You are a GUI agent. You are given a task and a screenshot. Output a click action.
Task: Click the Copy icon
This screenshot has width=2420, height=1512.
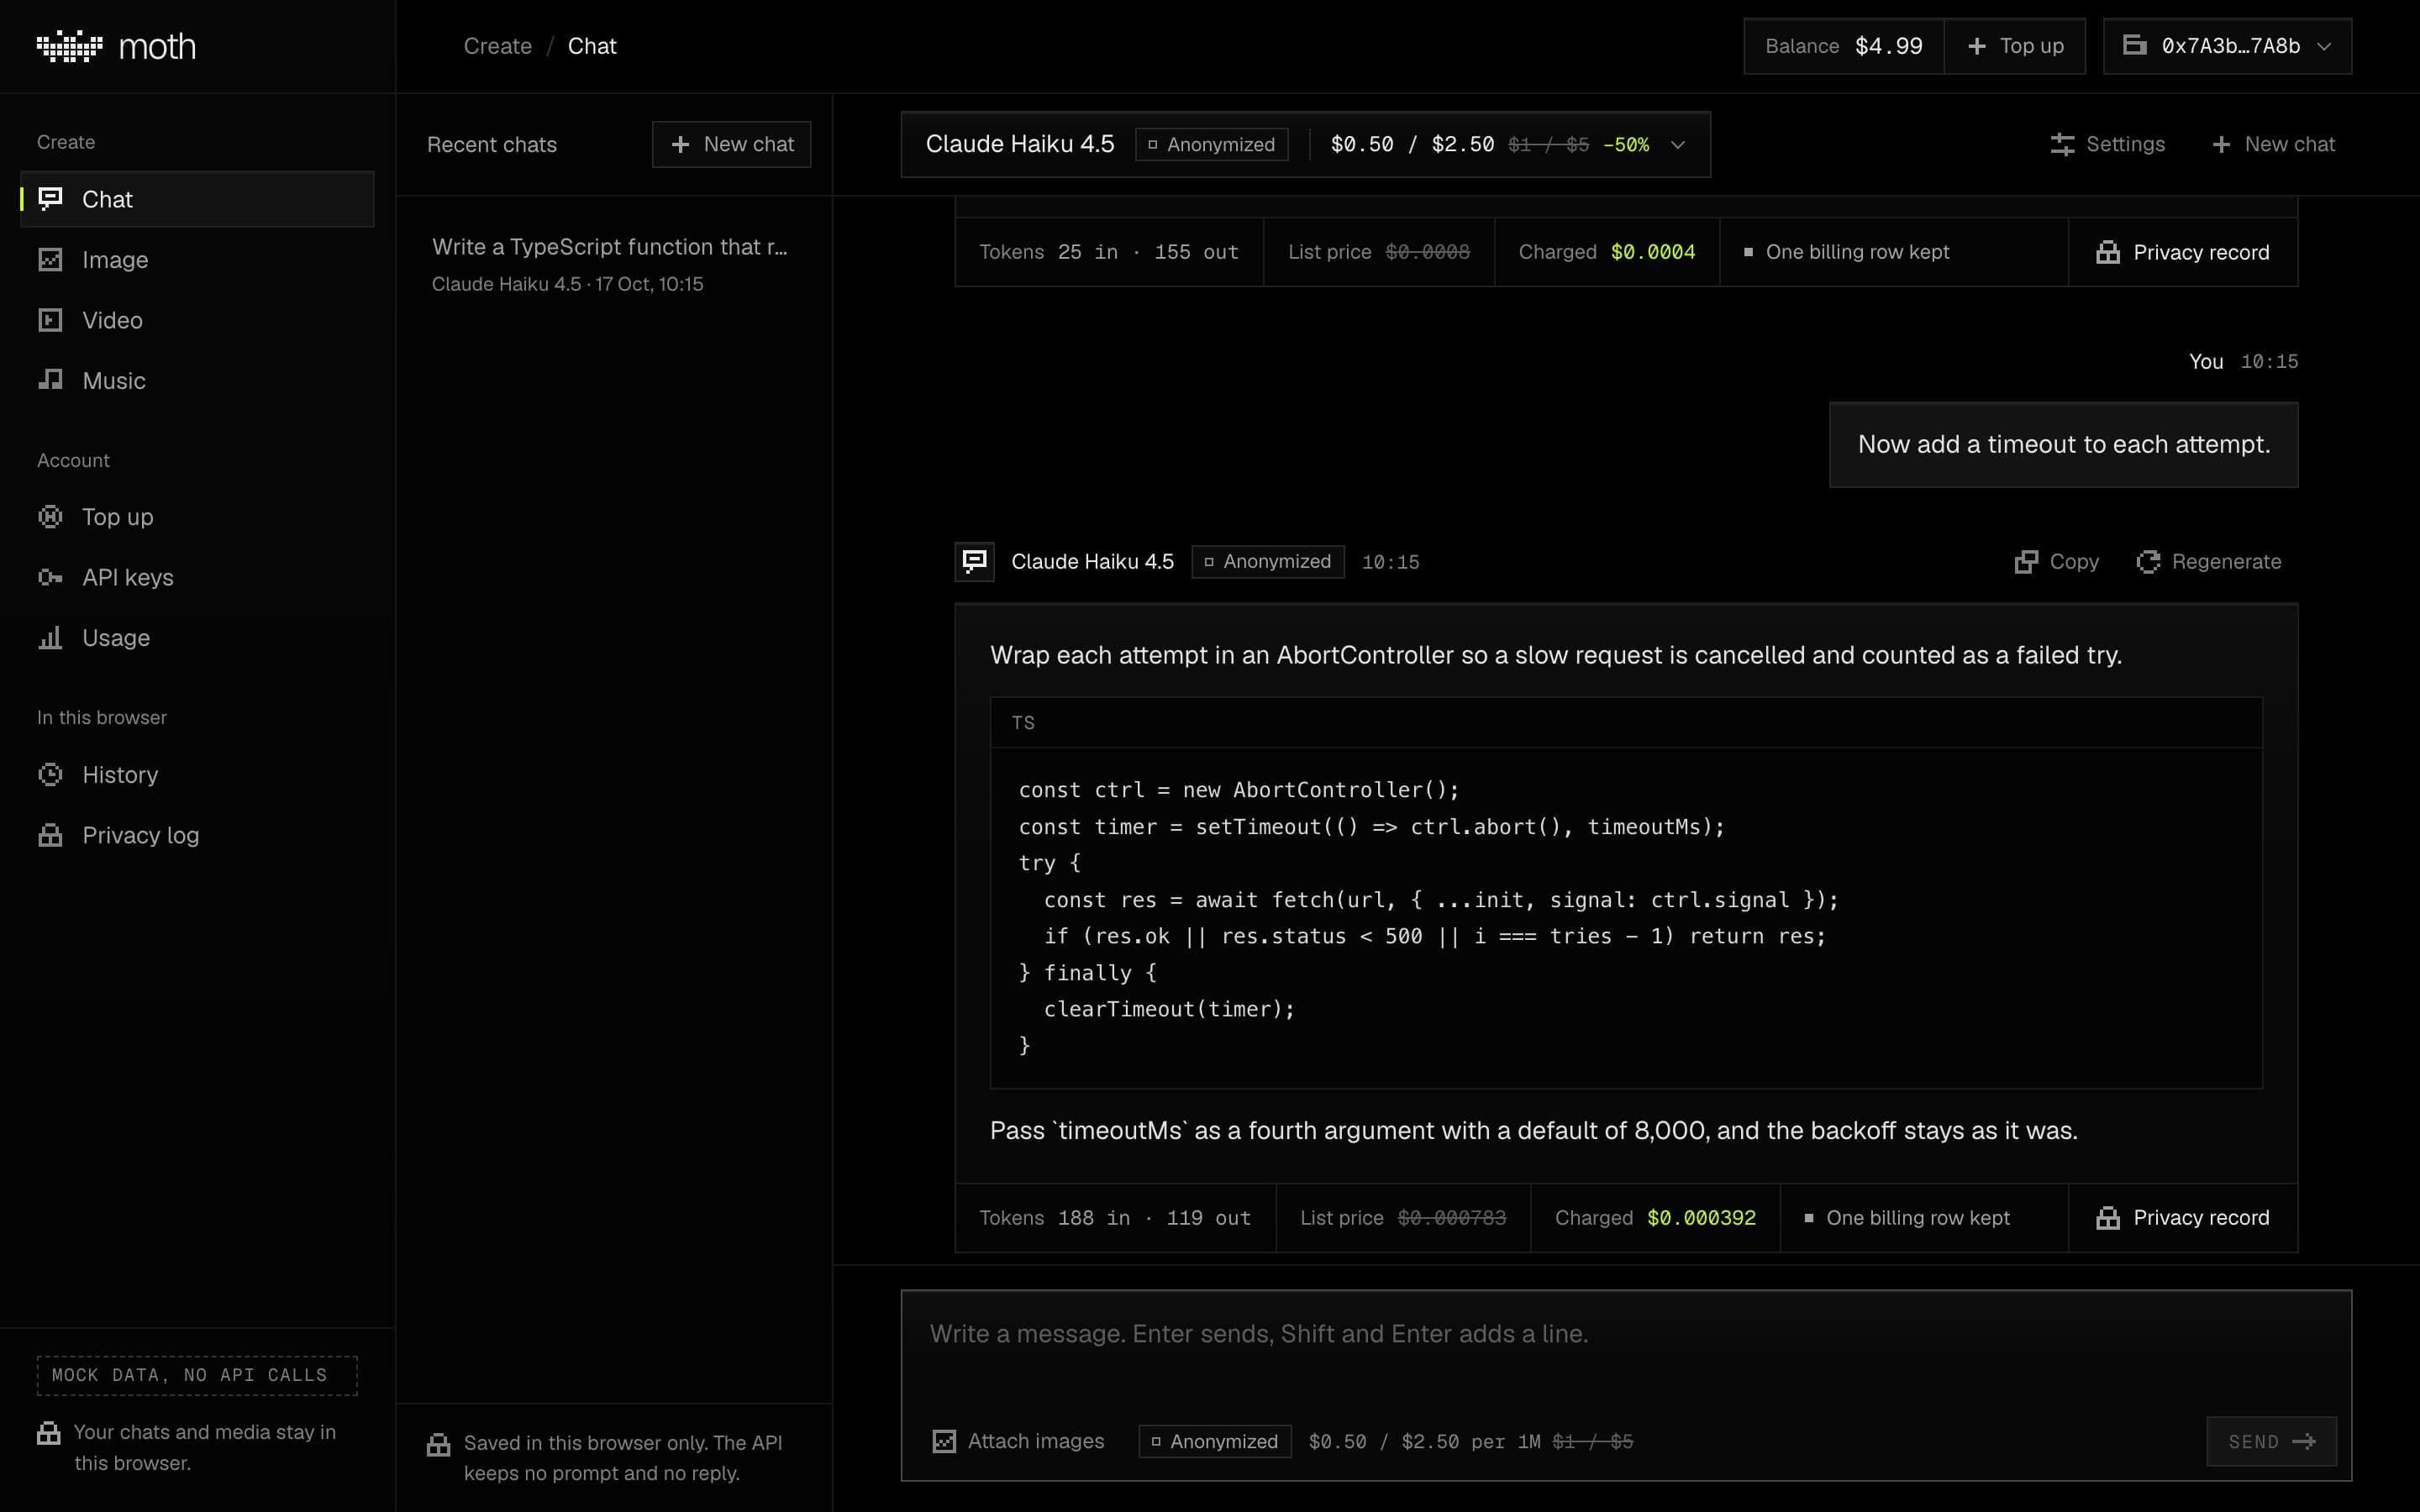click(2026, 562)
